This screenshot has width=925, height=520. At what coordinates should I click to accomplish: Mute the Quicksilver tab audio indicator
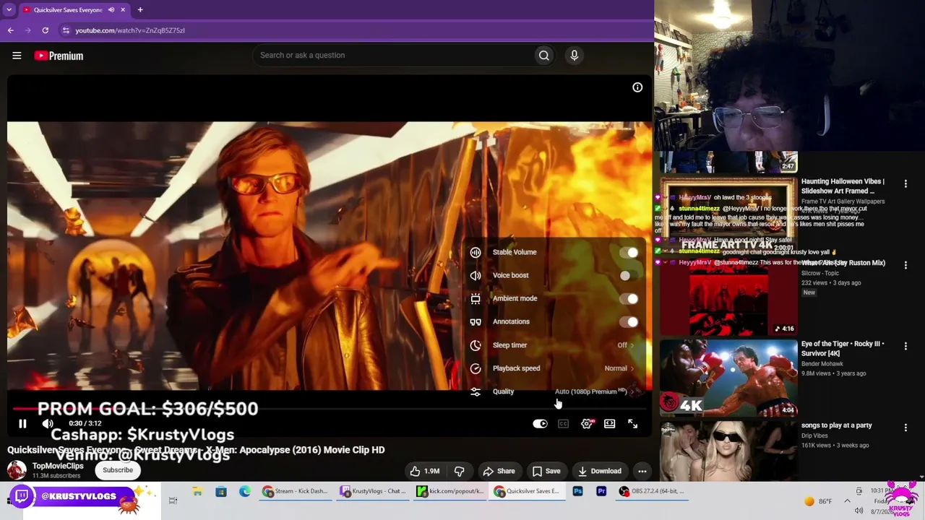pos(111,10)
